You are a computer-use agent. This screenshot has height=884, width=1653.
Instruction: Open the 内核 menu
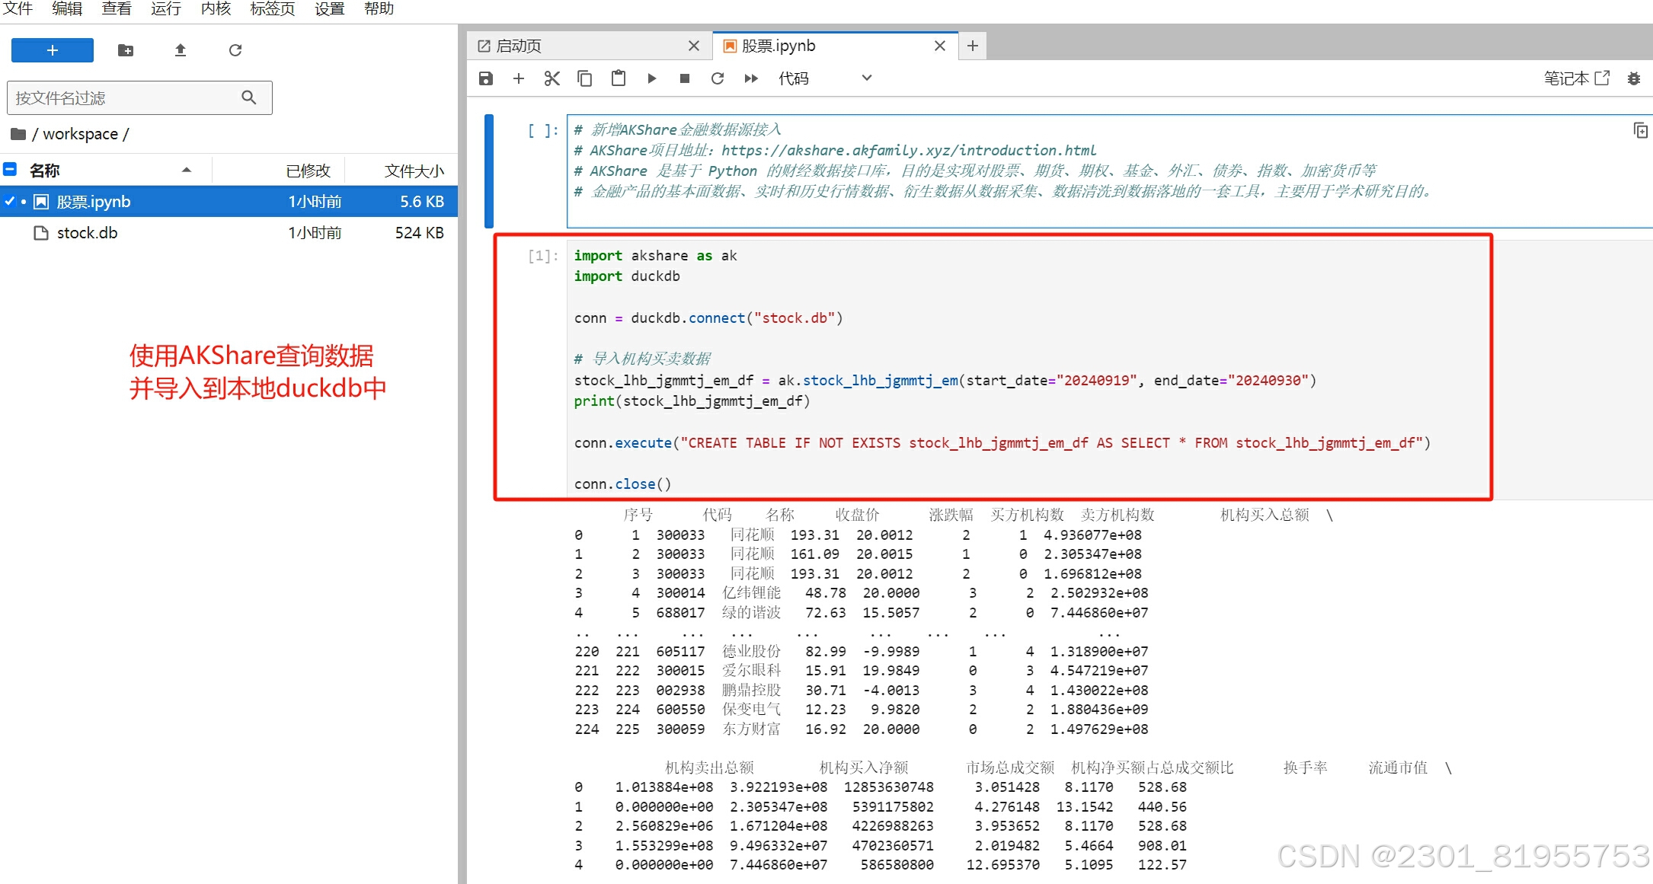pos(216,9)
